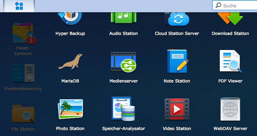
Task: Open Systemsteuerung desktop shortcut icon
Action: coord(23,73)
